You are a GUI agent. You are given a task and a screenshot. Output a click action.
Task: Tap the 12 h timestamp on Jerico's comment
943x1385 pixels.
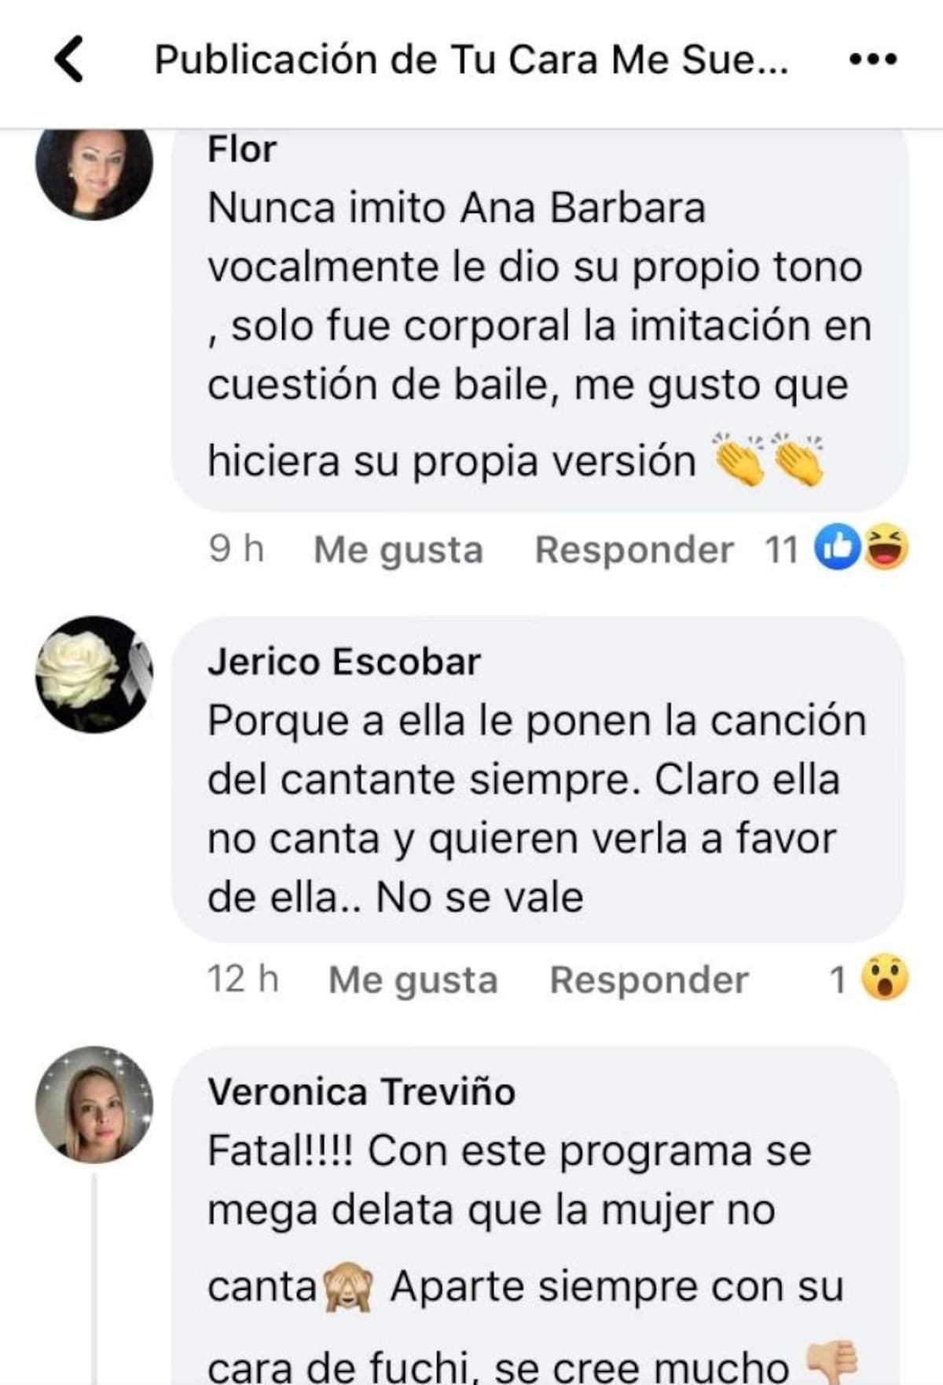click(244, 979)
